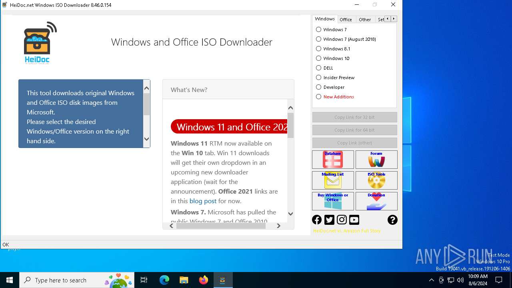The width and height of the screenshot is (512, 288).
Task: Launch Microsoft Edge from the taskbar
Action: tap(164, 280)
